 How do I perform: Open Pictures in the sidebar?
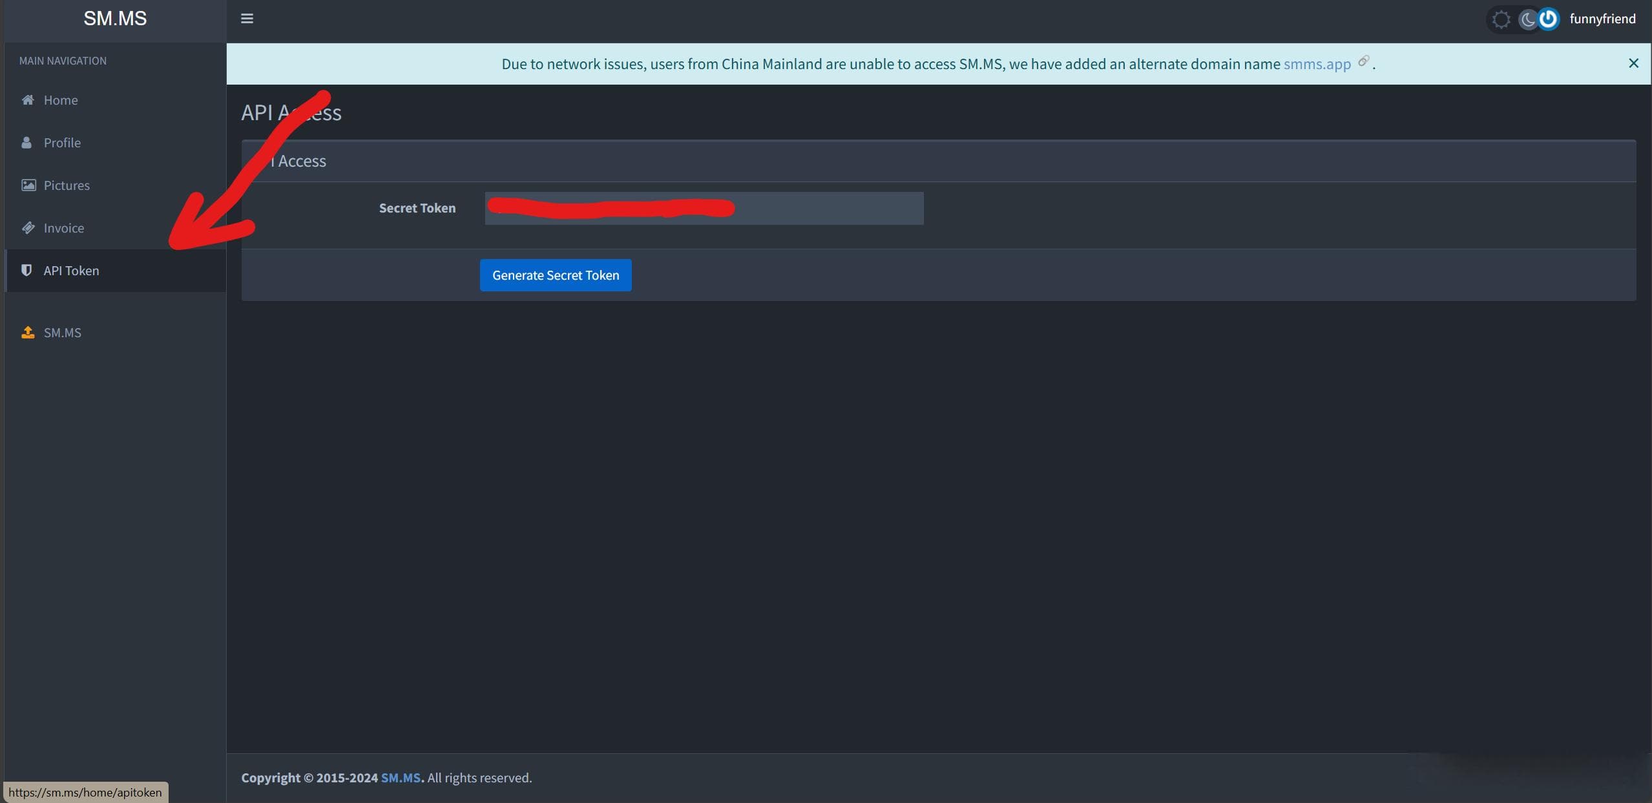point(115,185)
